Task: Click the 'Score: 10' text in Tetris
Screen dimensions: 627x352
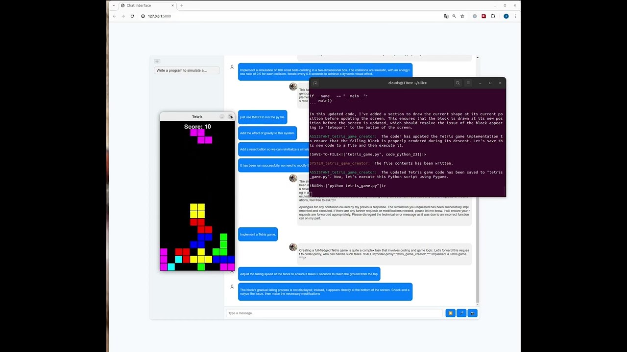Action: (197, 127)
